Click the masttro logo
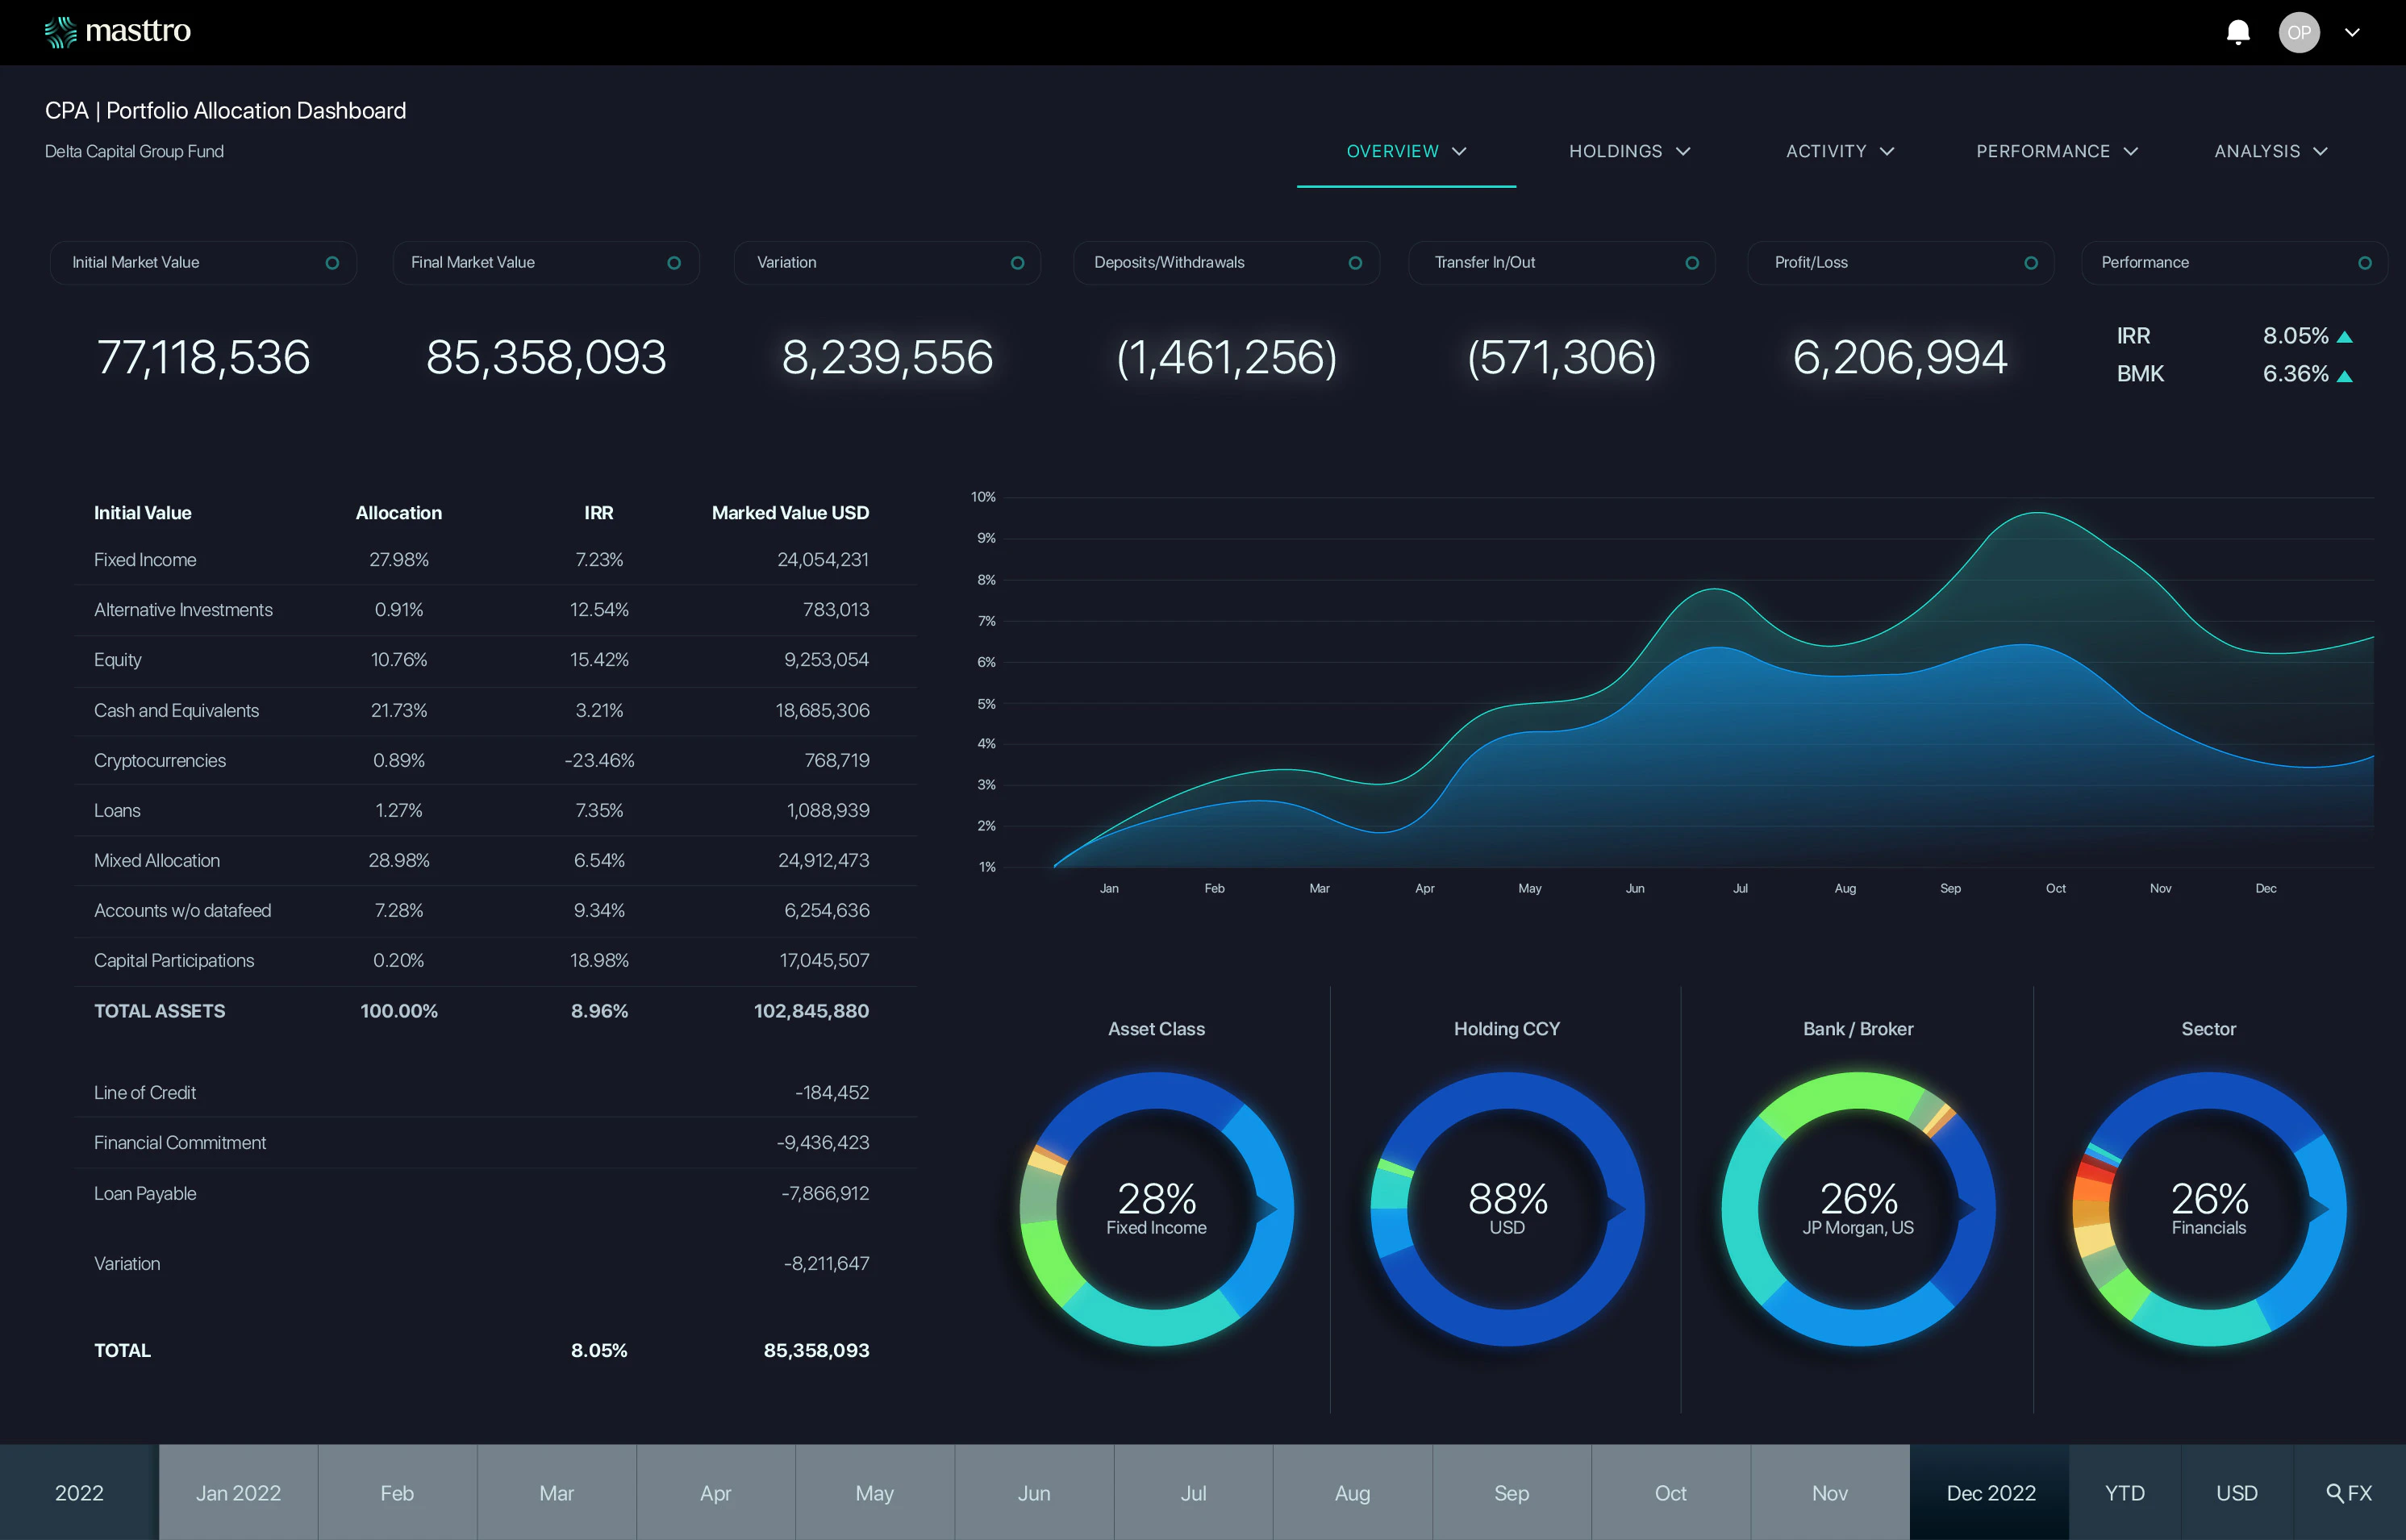The height and width of the screenshot is (1540, 2406). pos(117,31)
